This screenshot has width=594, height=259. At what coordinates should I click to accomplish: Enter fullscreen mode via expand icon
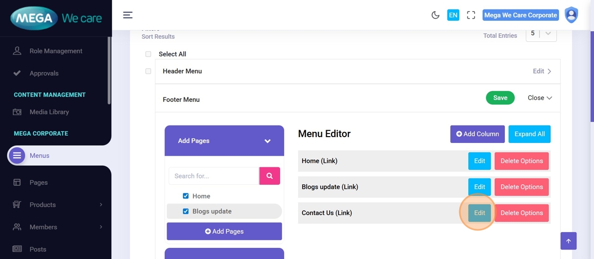(471, 15)
